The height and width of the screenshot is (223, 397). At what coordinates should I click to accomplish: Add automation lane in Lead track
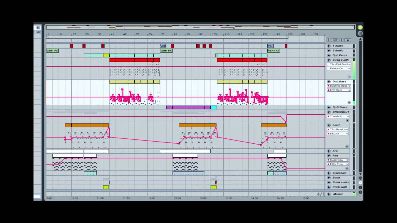click(x=347, y=146)
